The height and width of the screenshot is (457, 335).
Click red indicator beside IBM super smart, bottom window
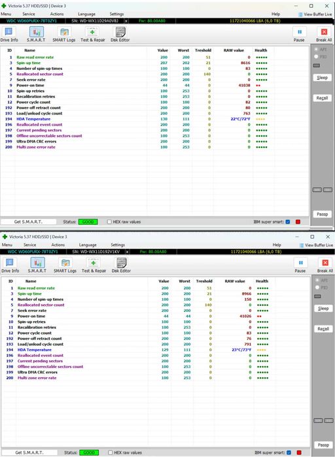click(x=299, y=452)
